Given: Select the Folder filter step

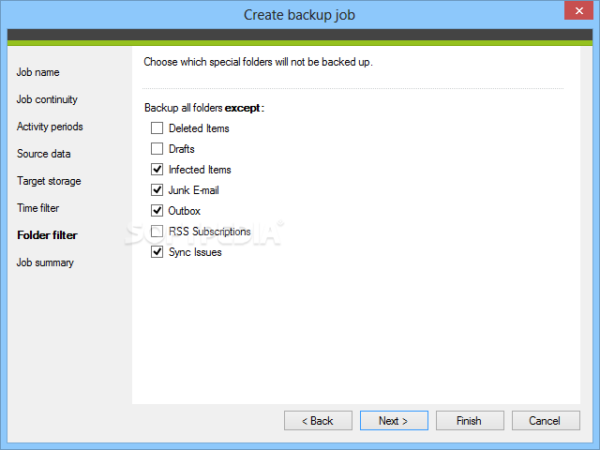Looking at the screenshot, I should (x=47, y=235).
